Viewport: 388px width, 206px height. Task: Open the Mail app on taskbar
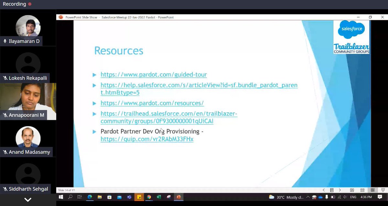click(119, 197)
